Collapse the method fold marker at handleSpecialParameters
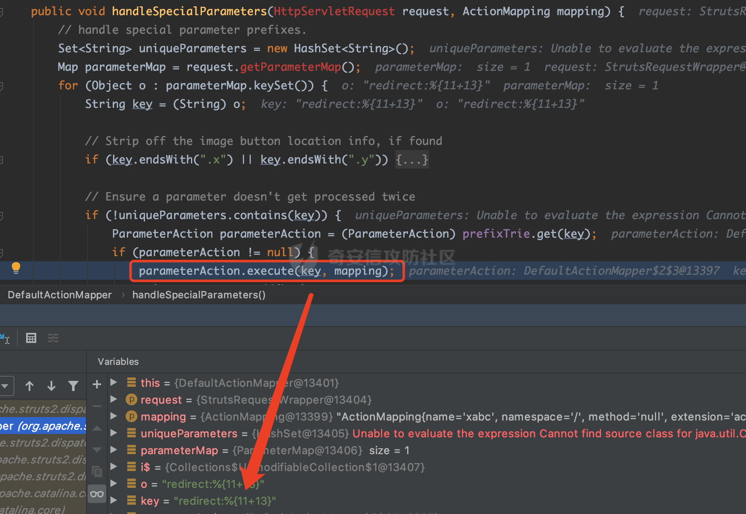Viewport: 746px width, 514px height. click(2, 12)
